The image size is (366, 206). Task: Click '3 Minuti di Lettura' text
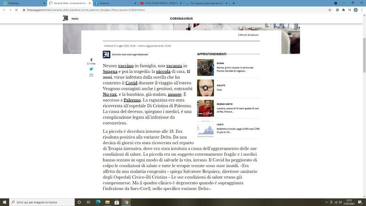[248, 35]
